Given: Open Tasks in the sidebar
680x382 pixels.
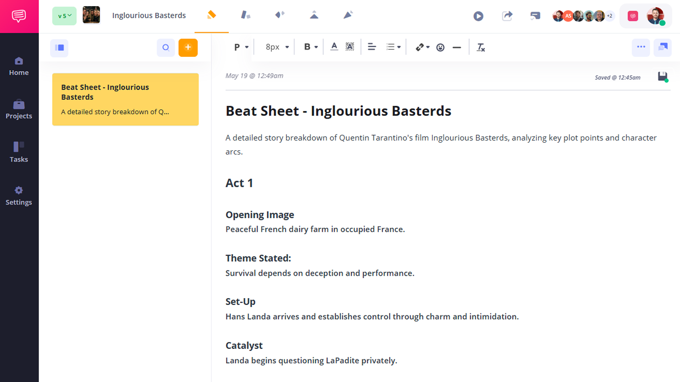Looking at the screenshot, I should [x=19, y=152].
